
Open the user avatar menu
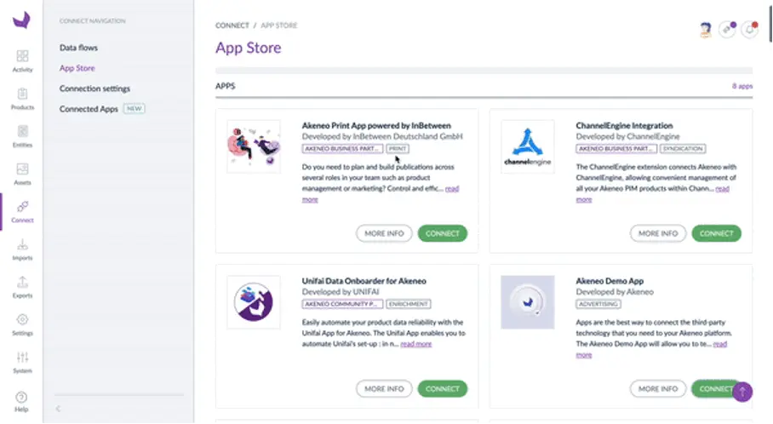(705, 29)
